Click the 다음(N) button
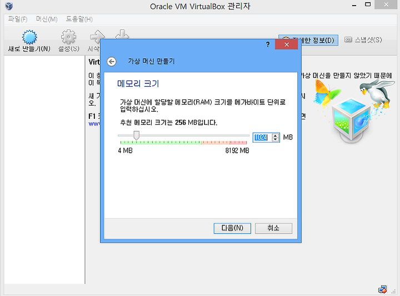This screenshot has width=400, height=296. tap(232, 228)
